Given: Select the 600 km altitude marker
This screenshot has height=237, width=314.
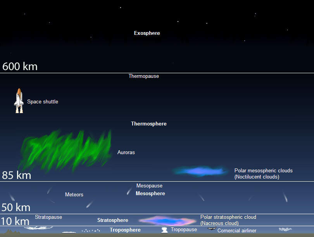Looking at the screenshot, I should 20,67.
